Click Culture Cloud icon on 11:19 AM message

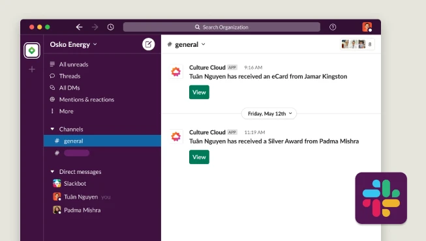tap(175, 137)
